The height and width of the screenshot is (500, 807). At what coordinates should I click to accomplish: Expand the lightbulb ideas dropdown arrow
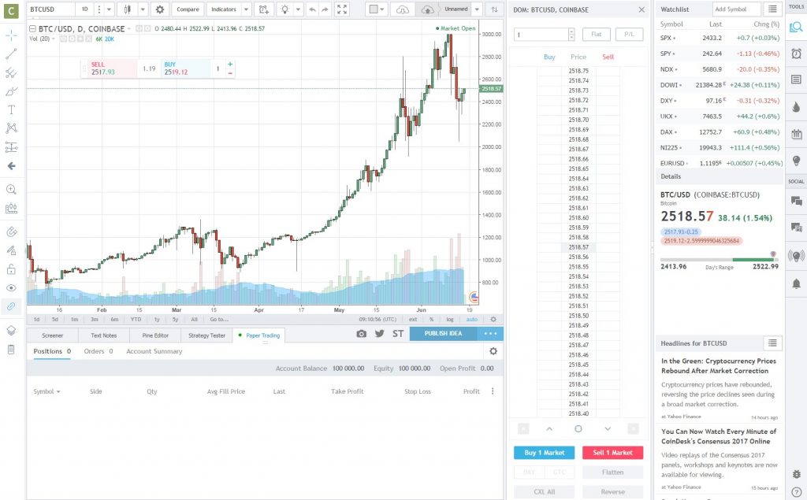tap(298, 9)
